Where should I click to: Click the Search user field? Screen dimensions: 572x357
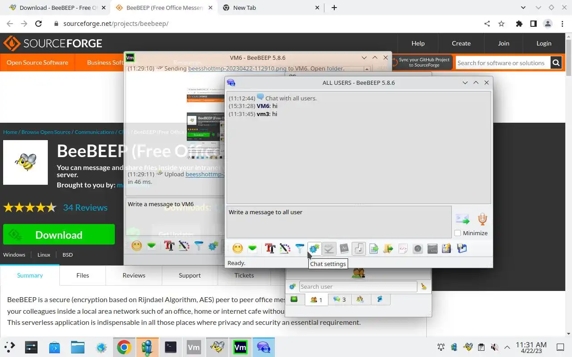(358, 286)
